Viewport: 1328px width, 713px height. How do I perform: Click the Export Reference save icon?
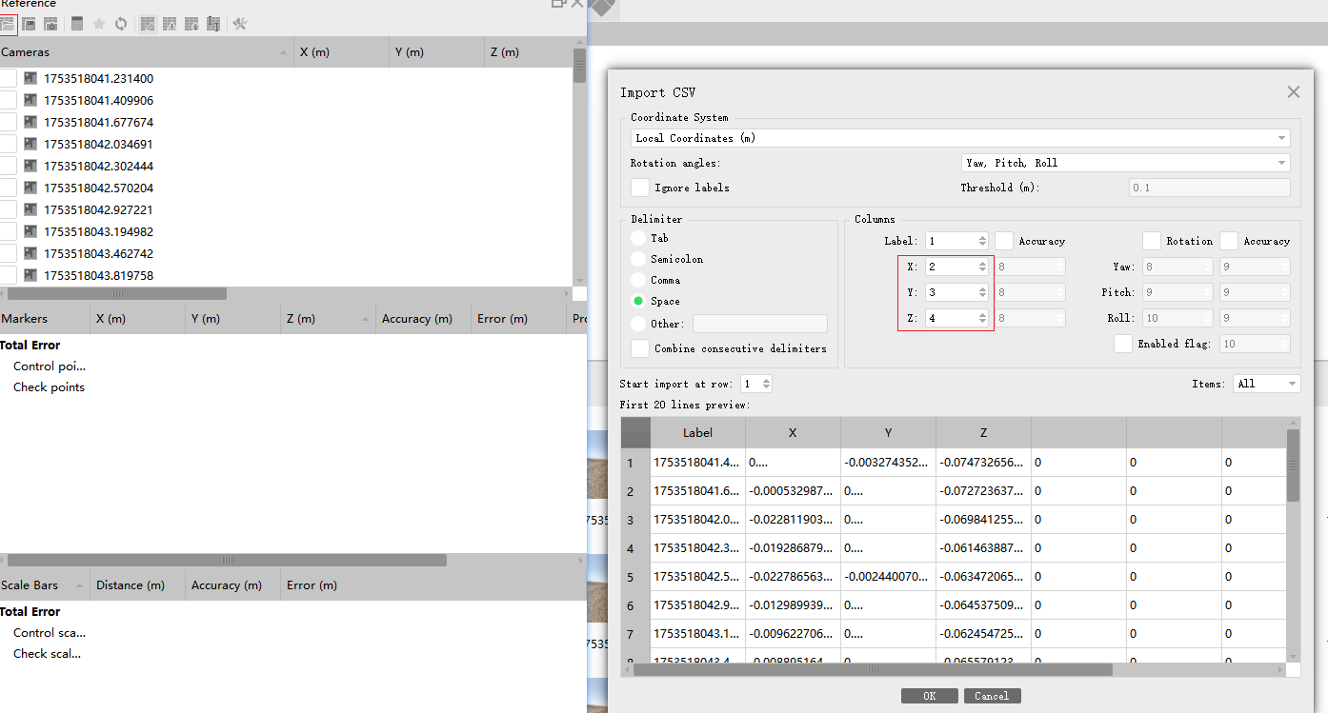(29, 24)
